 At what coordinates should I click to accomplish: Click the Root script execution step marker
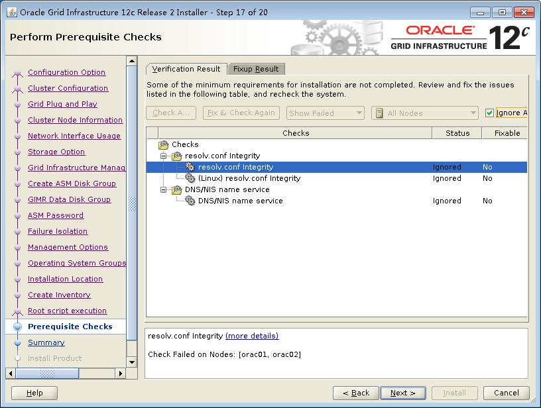point(18,311)
